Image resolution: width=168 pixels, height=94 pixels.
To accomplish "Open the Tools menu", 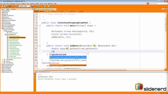I will [45, 4].
